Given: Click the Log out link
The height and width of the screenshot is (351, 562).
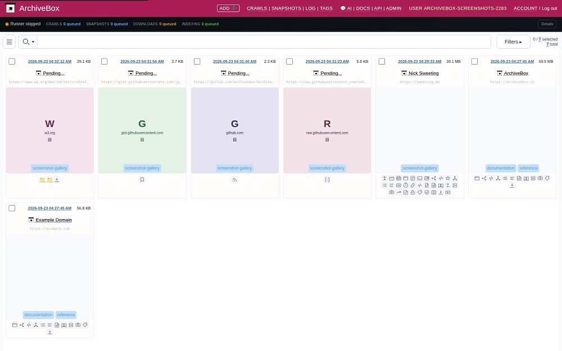Looking at the screenshot, I should pyautogui.click(x=550, y=8).
